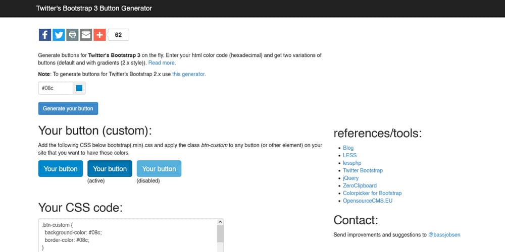This screenshot has width=505, height=252.
Task: Share via the email envelope icon
Action: [x=86, y=35]
